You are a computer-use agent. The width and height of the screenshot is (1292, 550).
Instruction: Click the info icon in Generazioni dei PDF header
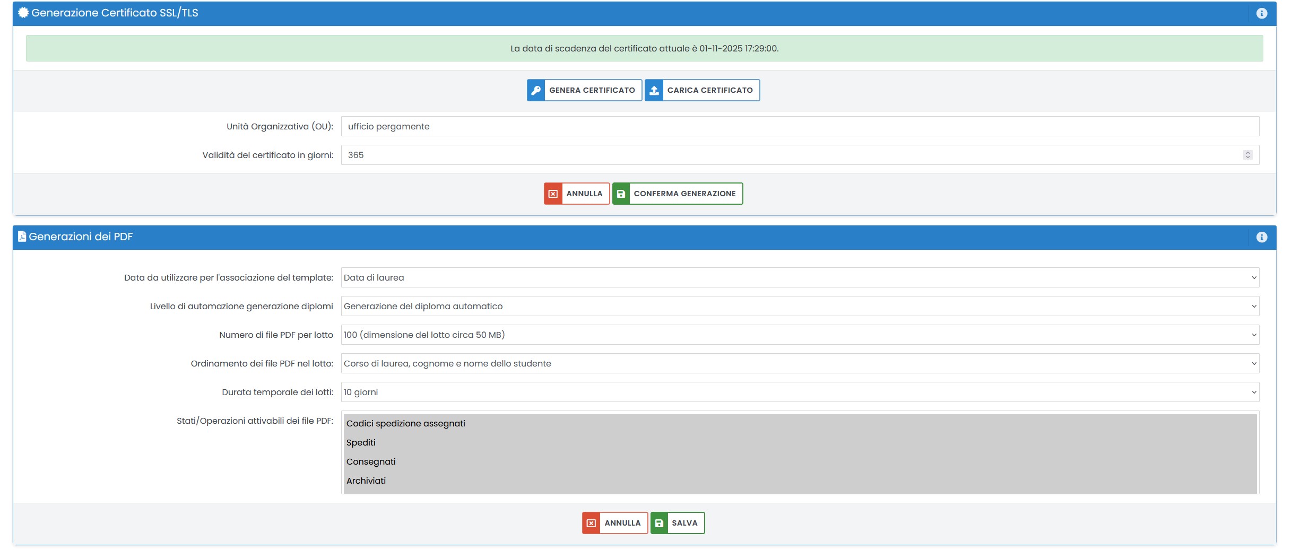point(1261,237)
